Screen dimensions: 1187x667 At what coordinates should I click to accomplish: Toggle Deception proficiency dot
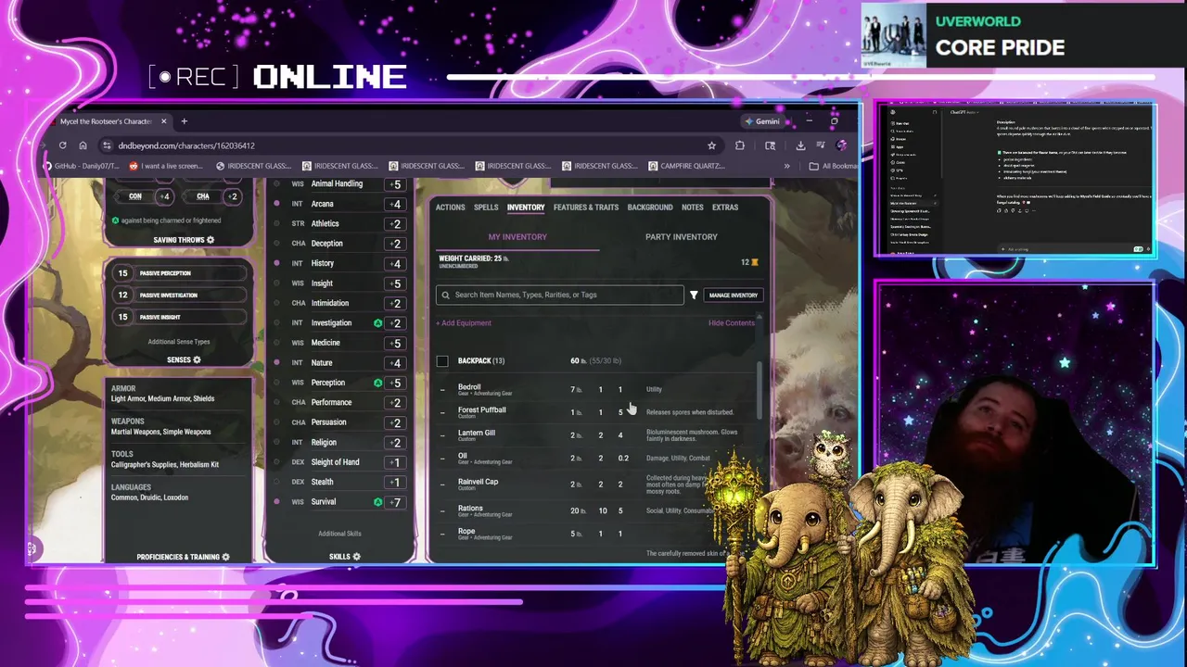tap(276, 244)
